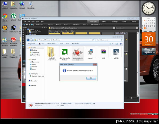The width and height of the screenshot is (159, 124).
Task: Select the sp55702 file
Action: coord(116,53)
